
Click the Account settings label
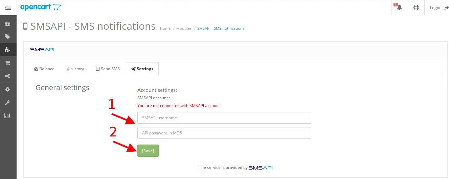157,90
